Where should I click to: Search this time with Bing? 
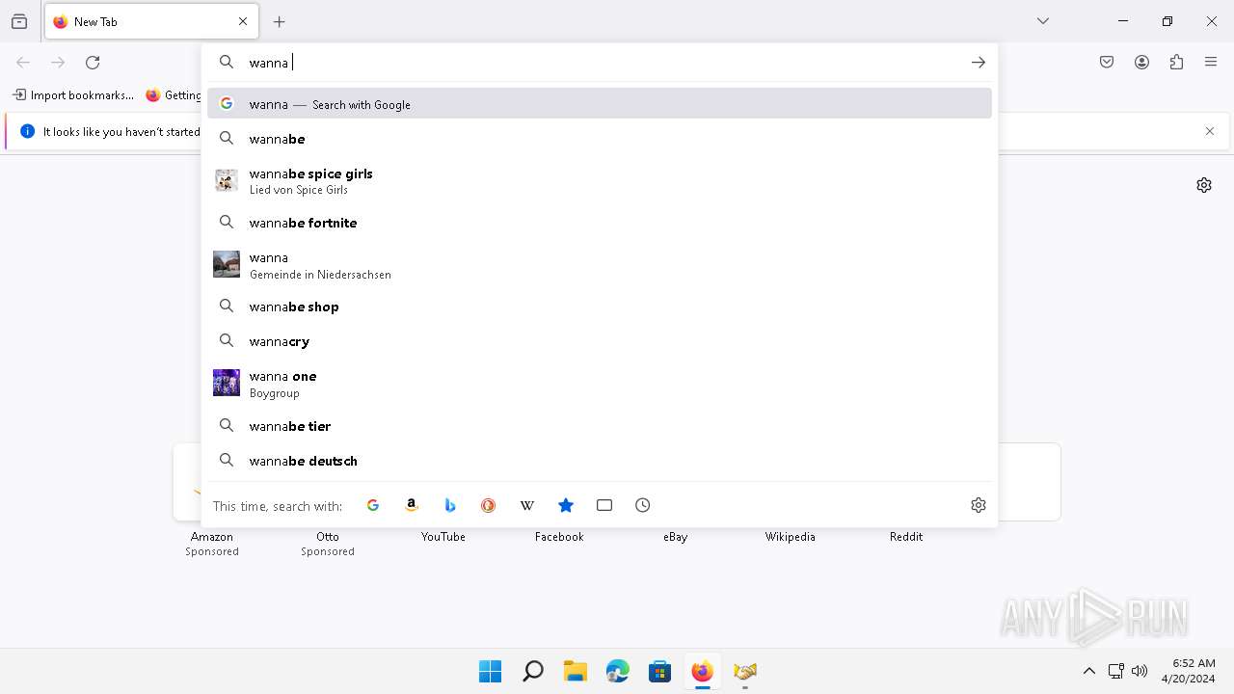pos(450,505)
